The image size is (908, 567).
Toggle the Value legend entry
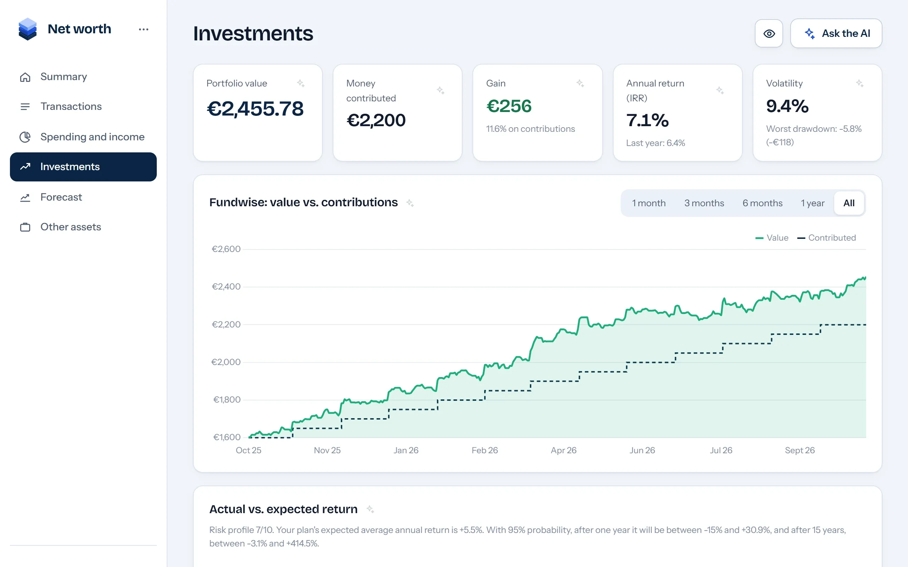pos(772,238)
